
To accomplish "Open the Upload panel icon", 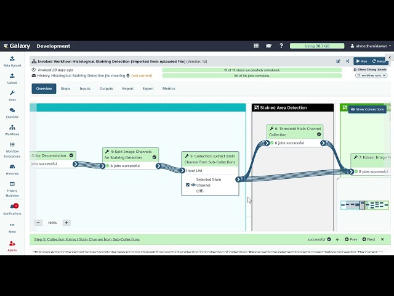I will [12, 78].
